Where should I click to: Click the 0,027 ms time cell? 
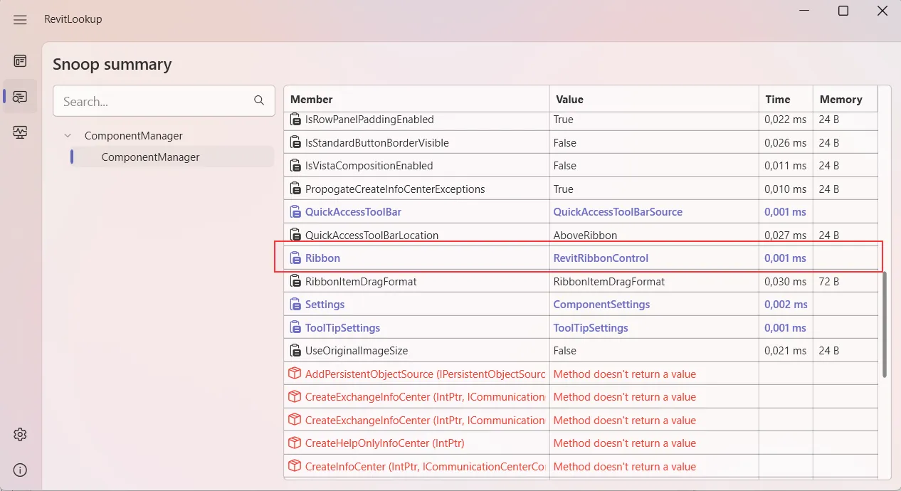click(786, 236)
